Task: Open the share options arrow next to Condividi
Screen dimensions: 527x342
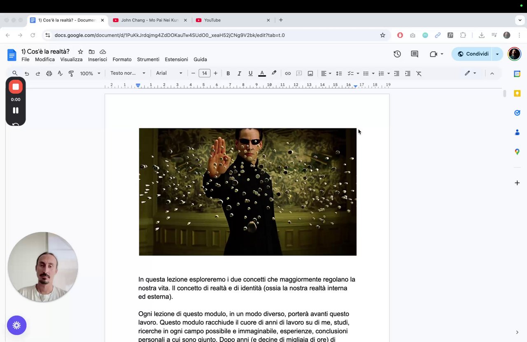Action: click(x=497, y=54)
